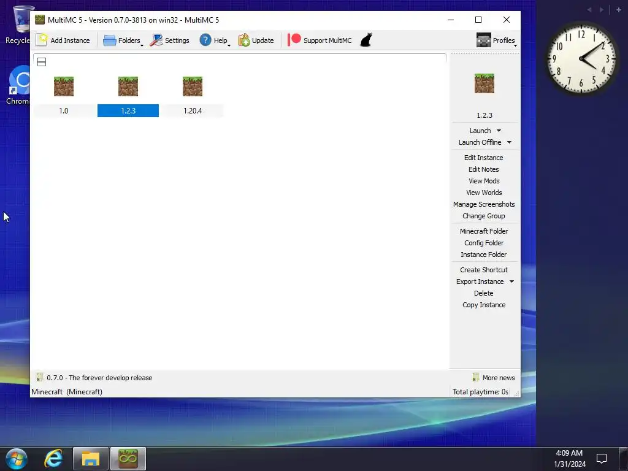This screenshot has height=471, width=628.
Task: Click Copy Instance
Action: [x=484, y=304]
